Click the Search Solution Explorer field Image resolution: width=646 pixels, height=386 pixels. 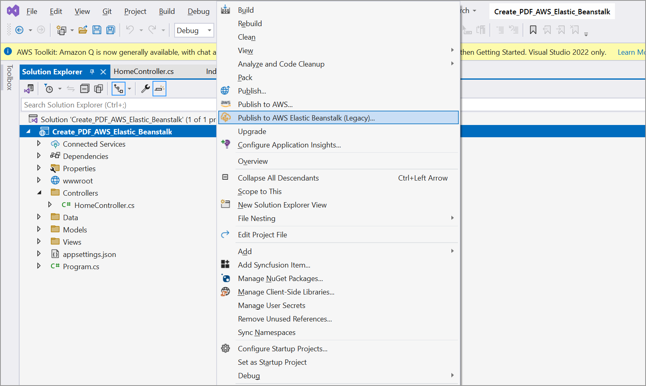point(119,105)
